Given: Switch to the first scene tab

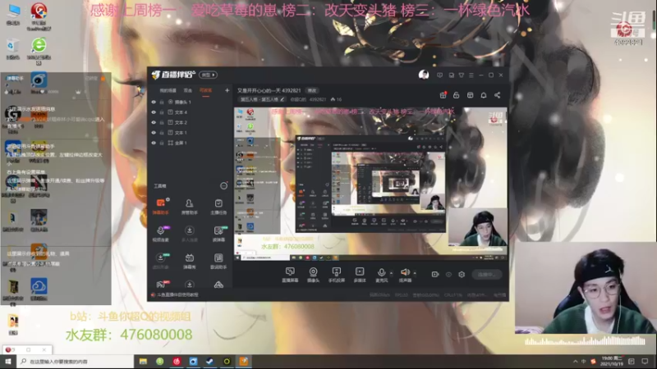Looking at the screenshot, I should coord(168,90).
